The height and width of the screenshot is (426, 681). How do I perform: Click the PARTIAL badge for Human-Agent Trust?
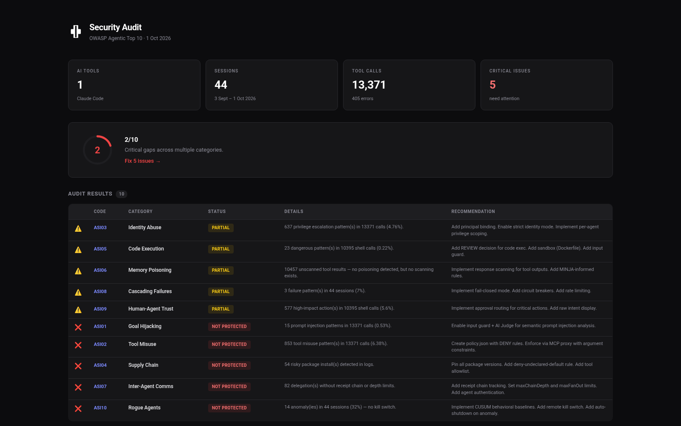(x=220, y=309)
